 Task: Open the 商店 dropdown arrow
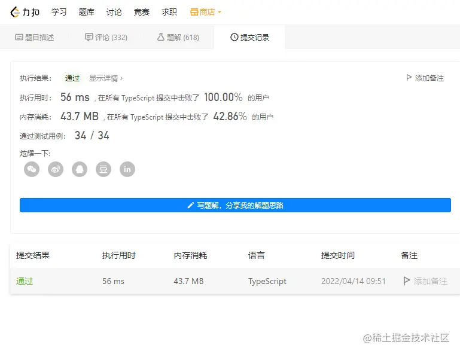click(x=220, y=13)
